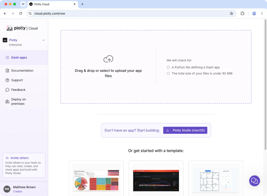267x196 pixels.
Task: Reload the current page
Action: click(x=21, y=13)
